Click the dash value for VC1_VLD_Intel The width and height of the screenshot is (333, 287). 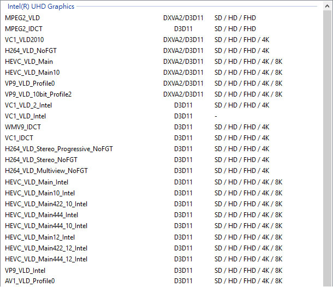point(216,116)
